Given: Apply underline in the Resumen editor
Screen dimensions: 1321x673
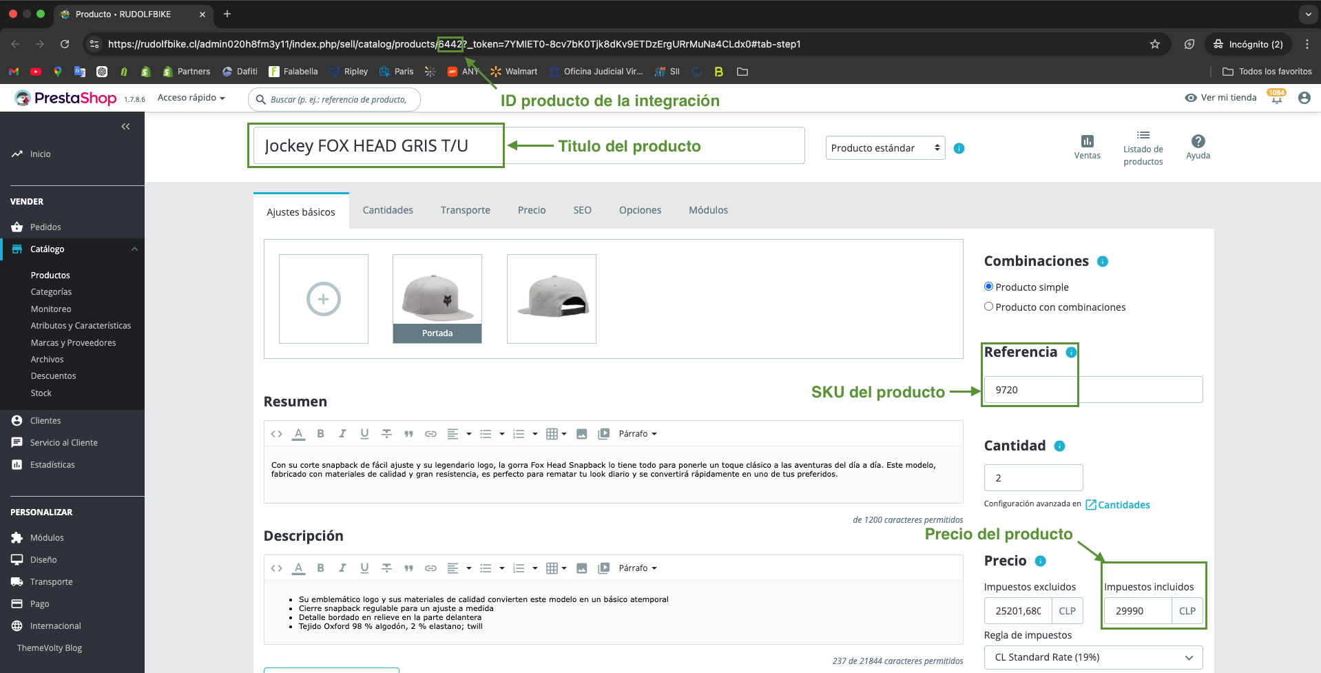Looking at the screenshot, I should (364, 434).
